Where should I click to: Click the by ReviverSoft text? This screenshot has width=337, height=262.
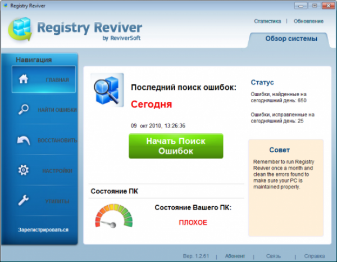click(x=121, y=38)
